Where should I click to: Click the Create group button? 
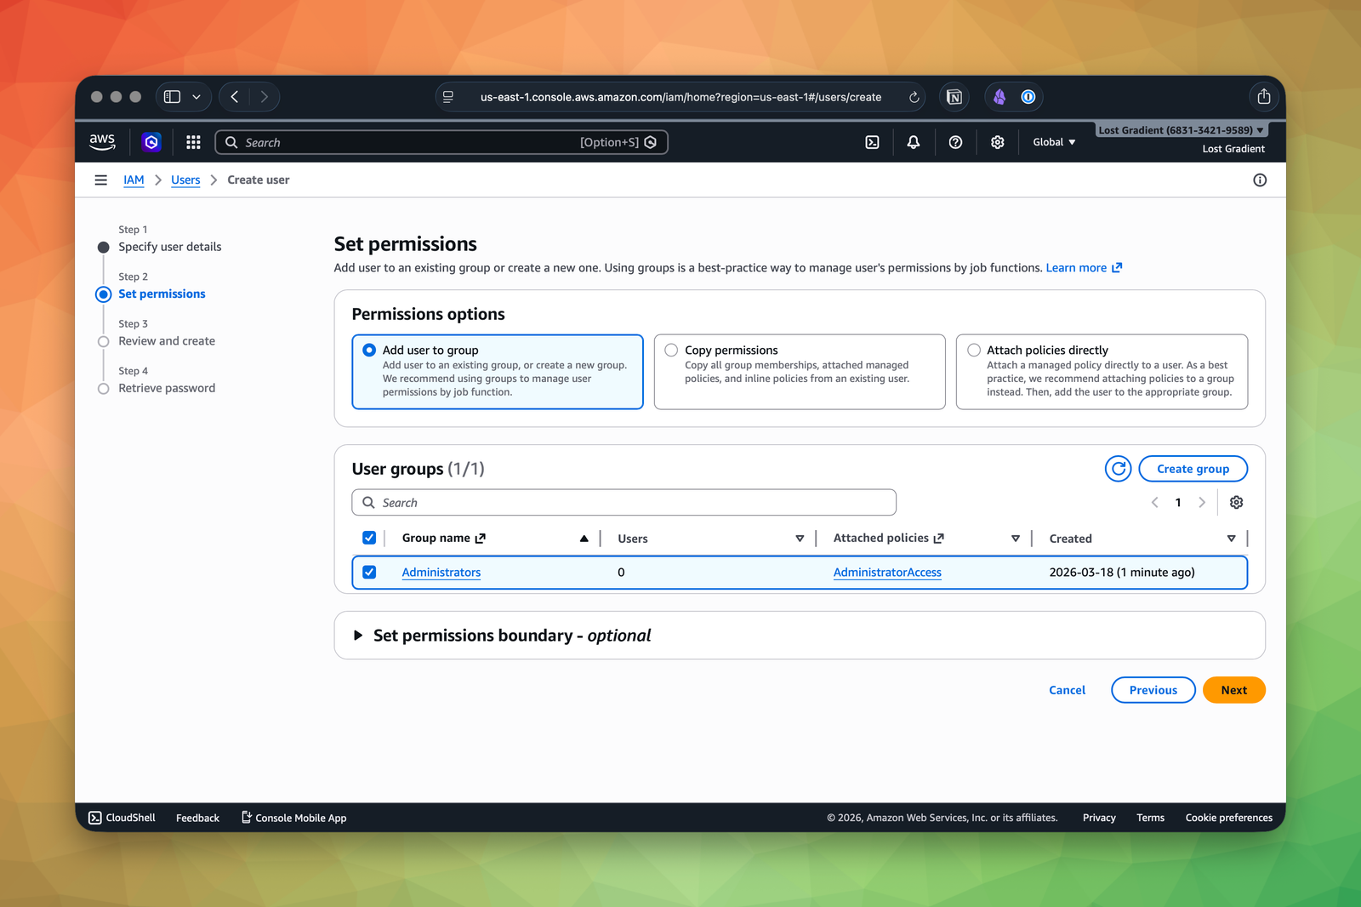pyautogui.click(x=1193, y=468)
